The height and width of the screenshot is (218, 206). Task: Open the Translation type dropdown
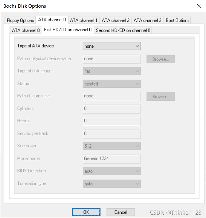coord(112,184)
